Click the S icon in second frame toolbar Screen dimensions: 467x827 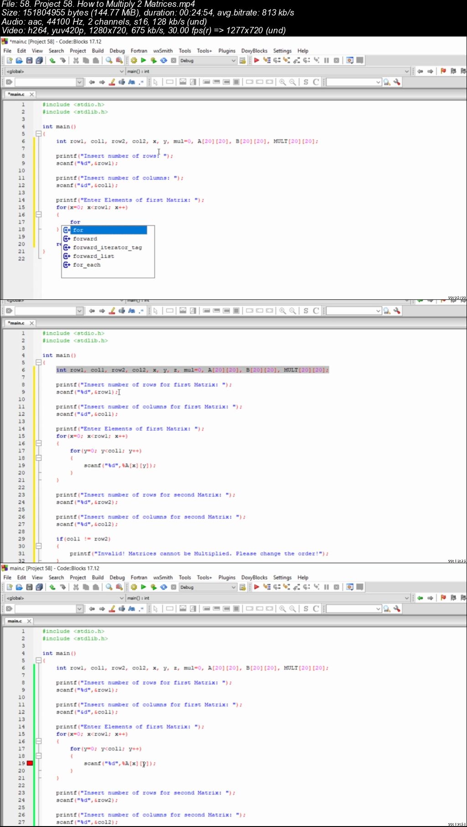point(306,311)
